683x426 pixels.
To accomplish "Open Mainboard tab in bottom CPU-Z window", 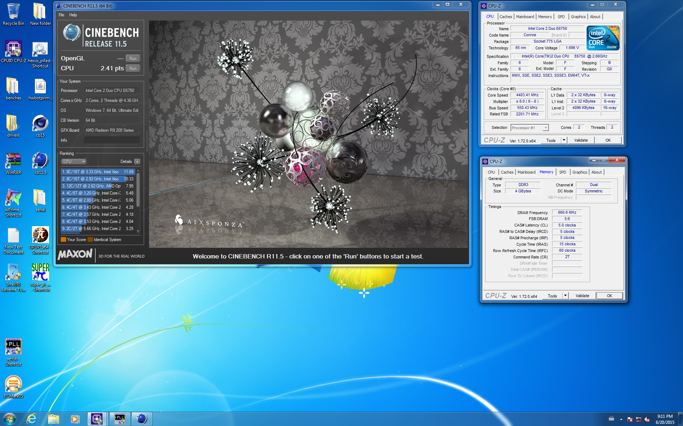I will pos(526,172).
